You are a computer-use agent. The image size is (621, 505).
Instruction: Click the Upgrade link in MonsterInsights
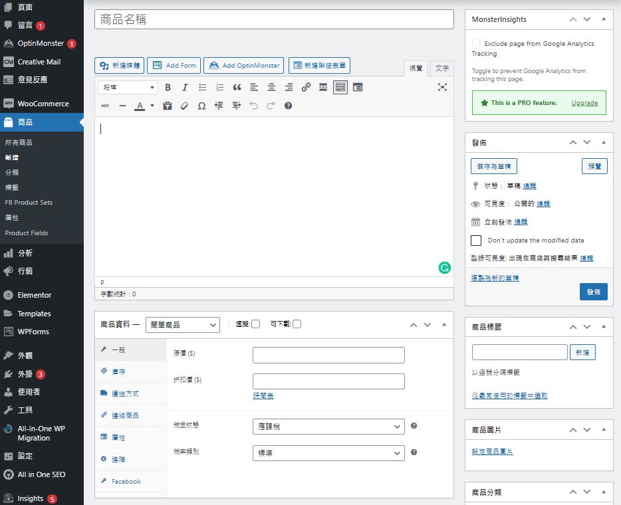[584, 103]
